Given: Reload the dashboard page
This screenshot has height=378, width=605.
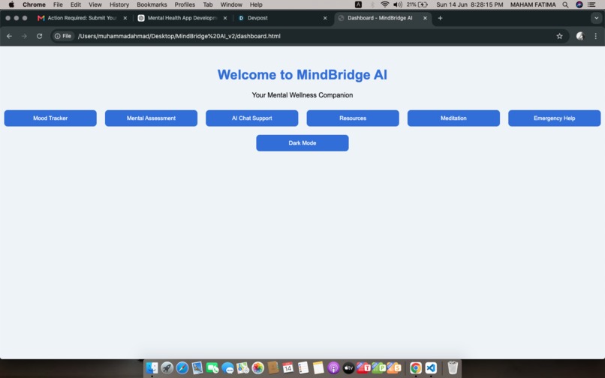Looking at the screenshot, I should click(x=39, y=36).
